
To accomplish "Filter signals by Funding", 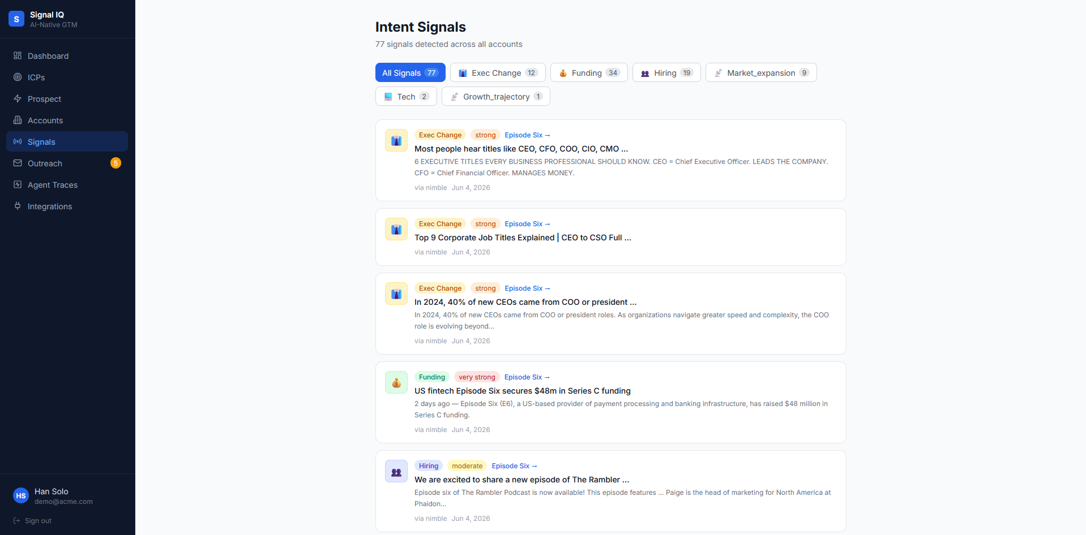I will tap(589, 72).
